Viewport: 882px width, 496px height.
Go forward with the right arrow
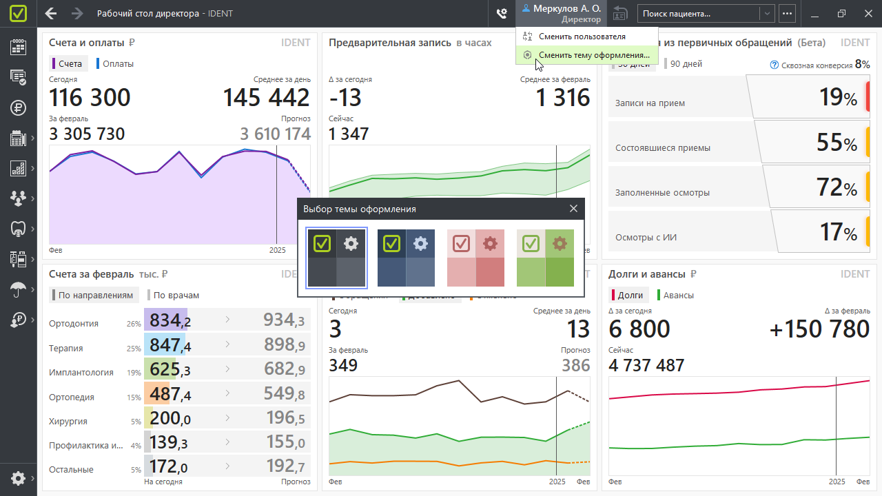pos(77,13)
